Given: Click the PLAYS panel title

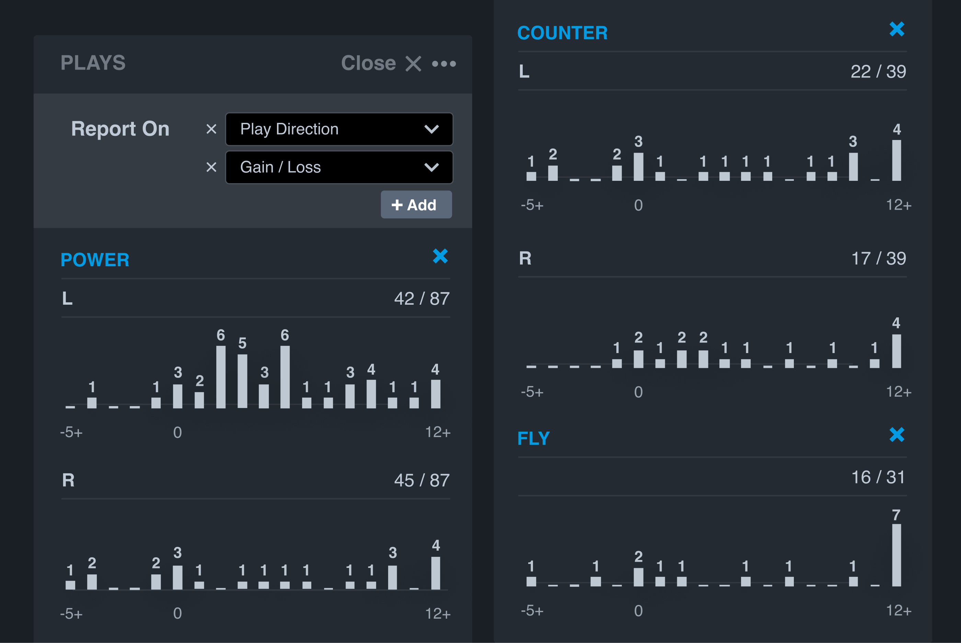Looking at the screenshot, I should pyautogui.click(x=93, y=63).
